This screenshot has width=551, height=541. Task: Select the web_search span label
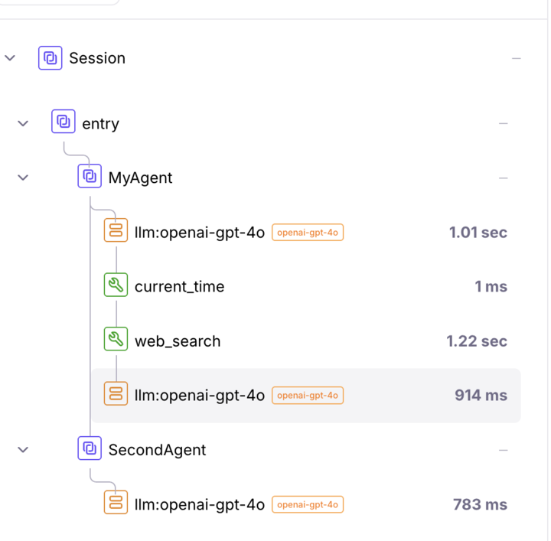178,341
